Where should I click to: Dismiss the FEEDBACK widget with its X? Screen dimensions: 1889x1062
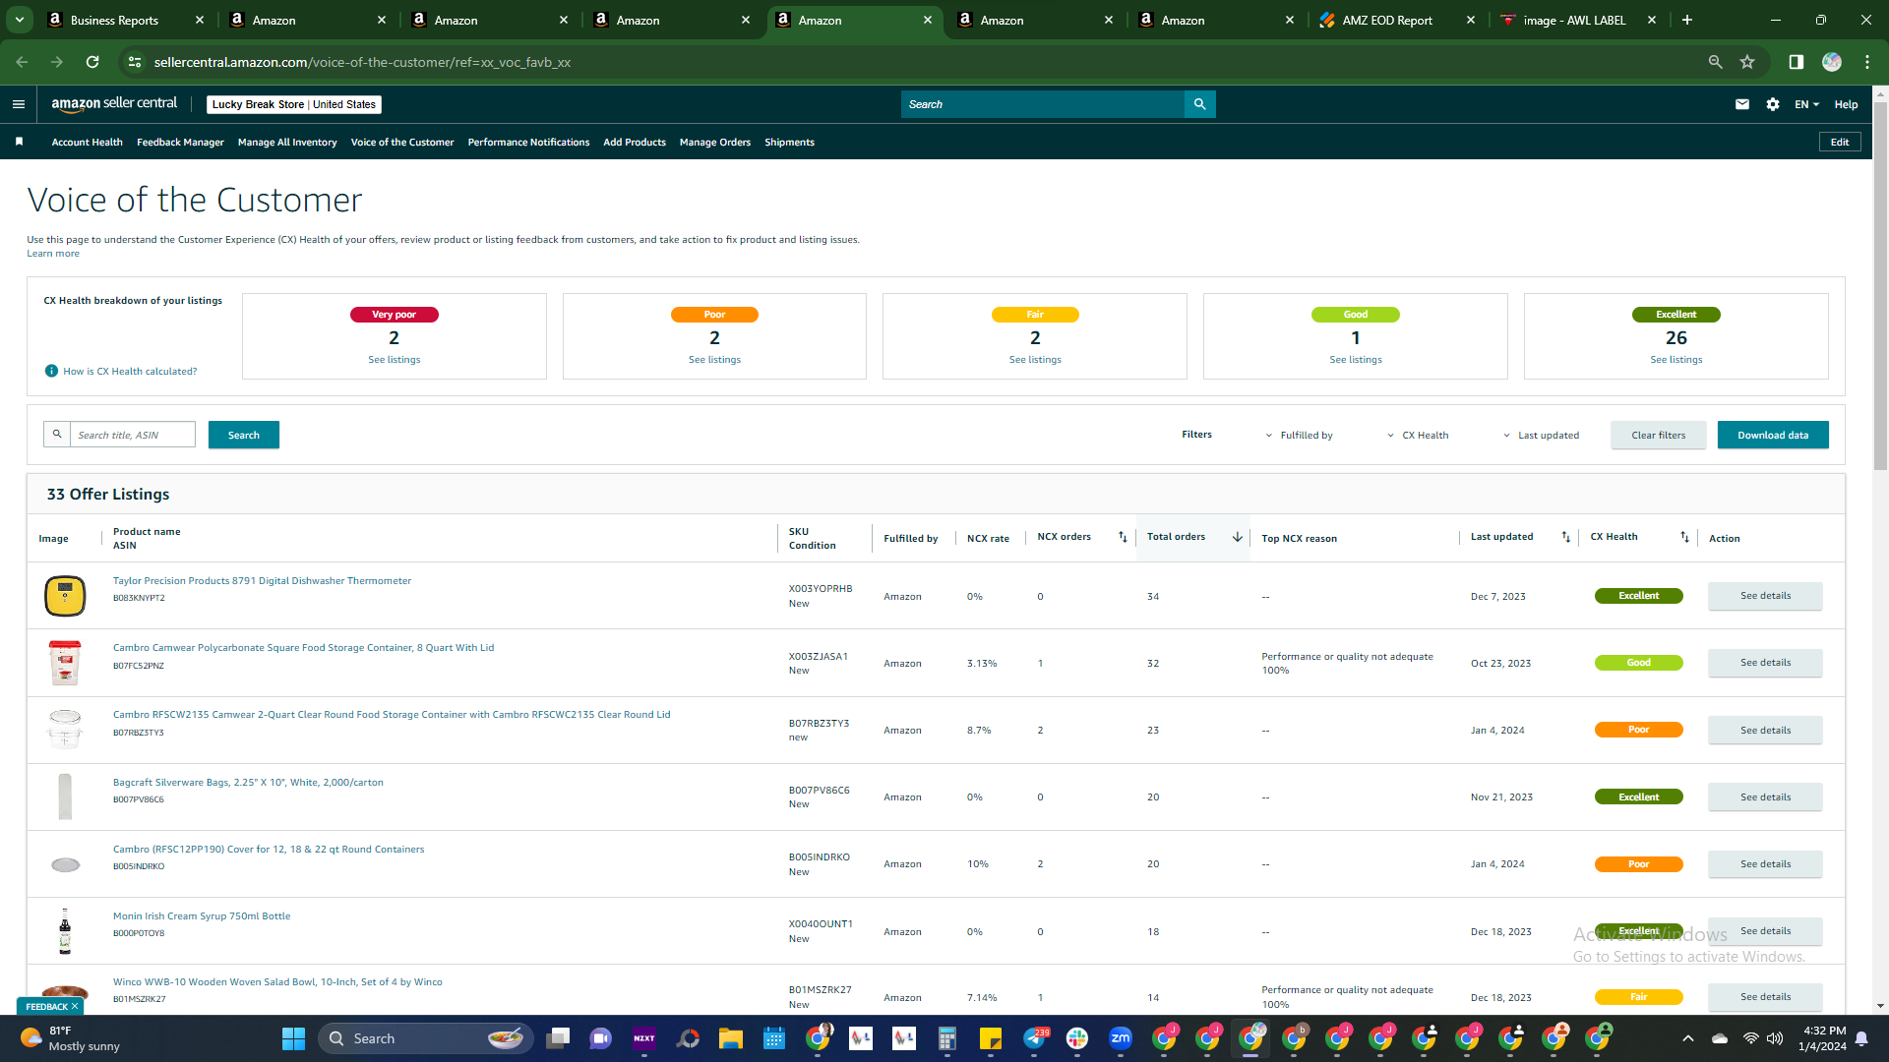pos(75,1007)
